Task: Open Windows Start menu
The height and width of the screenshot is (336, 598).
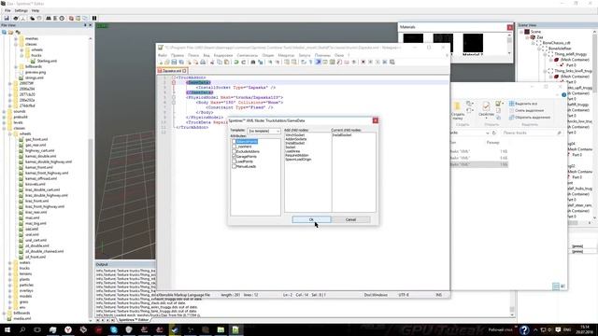Action: (7, 329)
